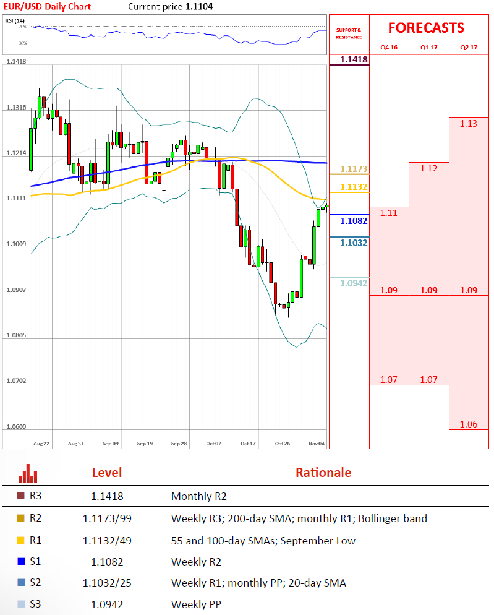Screen dimensions: 494x615
Task: Click the Weekly PP rationale
Action: coord(196,605)
